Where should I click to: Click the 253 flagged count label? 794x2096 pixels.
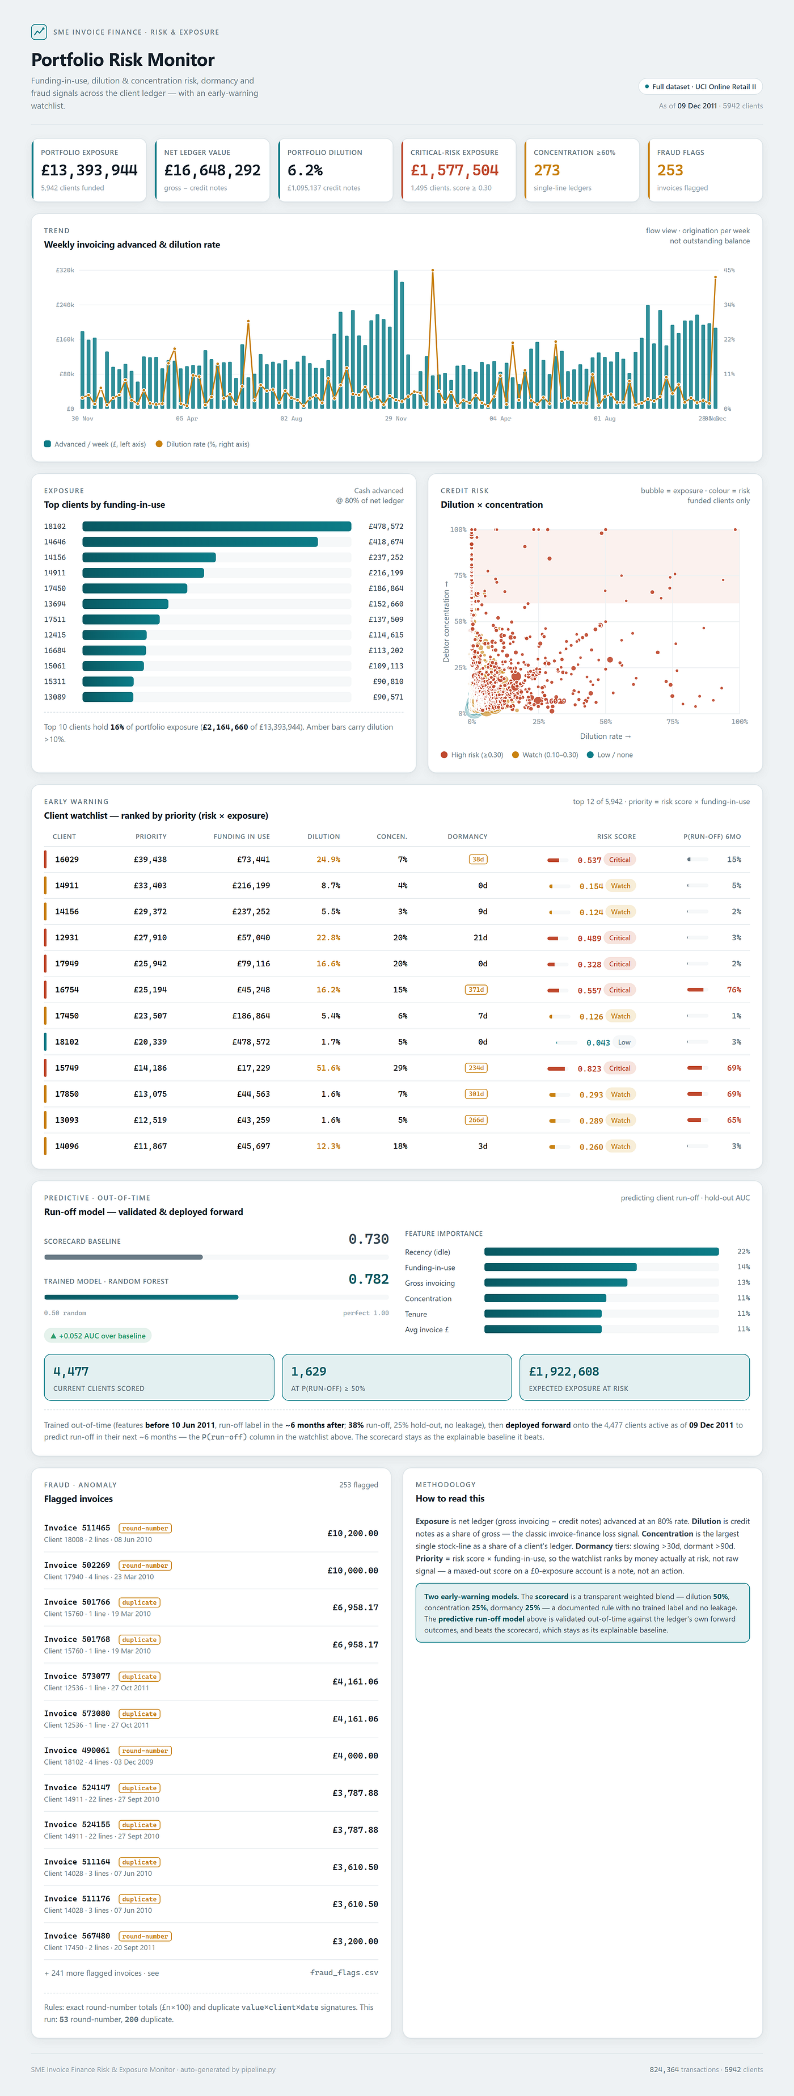[x=359, y=1485]
